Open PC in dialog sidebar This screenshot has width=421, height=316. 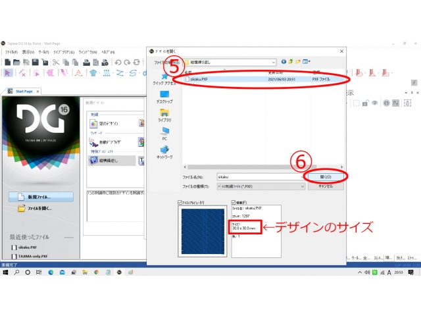pyautogui.click(x=164, y=134)
